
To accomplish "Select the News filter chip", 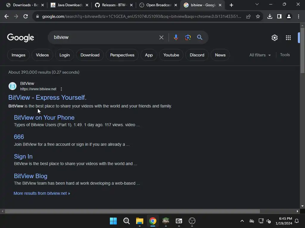I will coord(220,55).
